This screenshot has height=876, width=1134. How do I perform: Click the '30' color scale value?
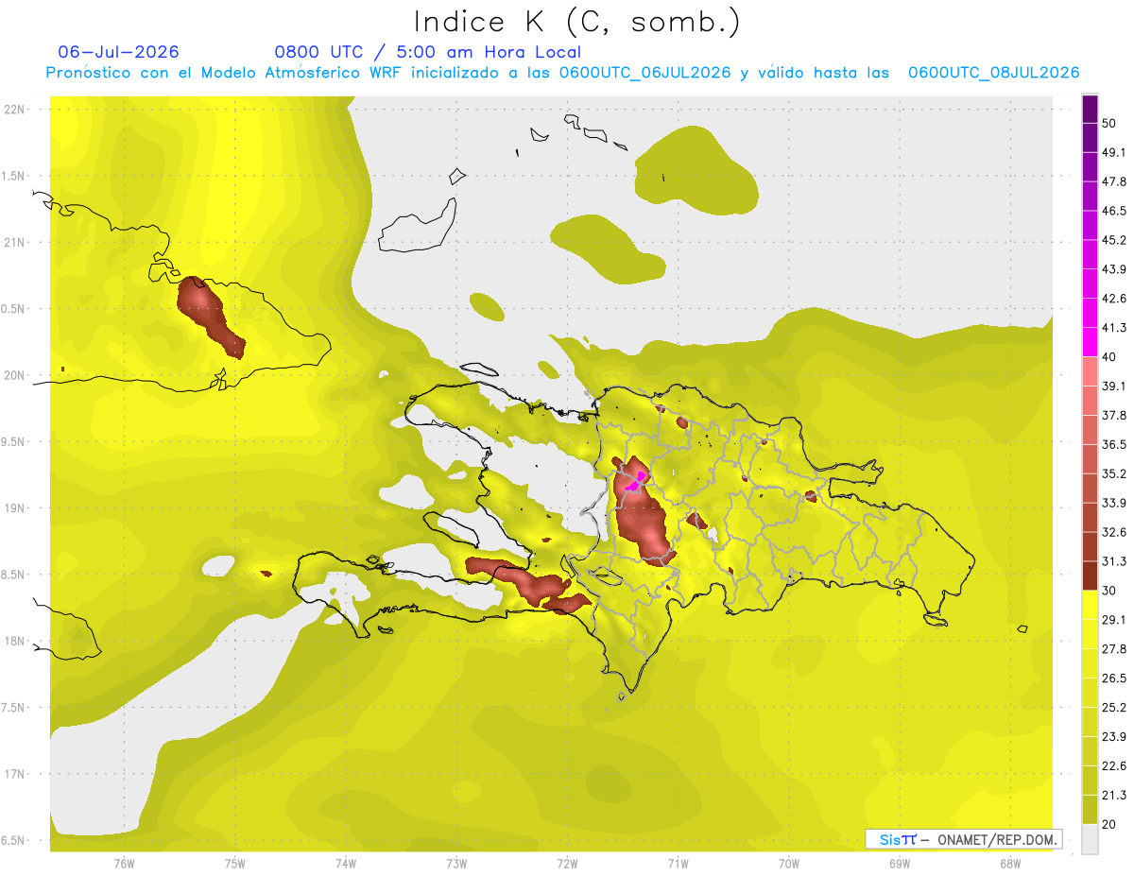pyautogui.click(x=1109, y=591)
